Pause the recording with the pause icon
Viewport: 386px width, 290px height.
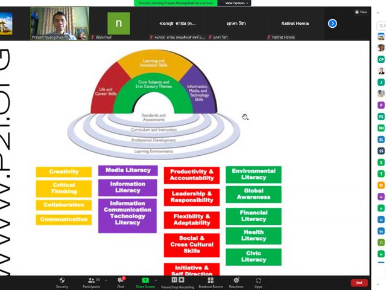tap(174, 280)
